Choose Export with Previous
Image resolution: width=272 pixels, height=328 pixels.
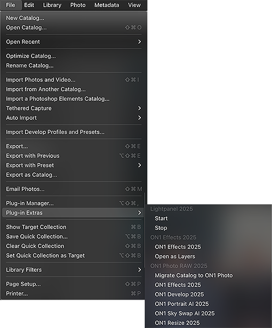pos(73,156)
